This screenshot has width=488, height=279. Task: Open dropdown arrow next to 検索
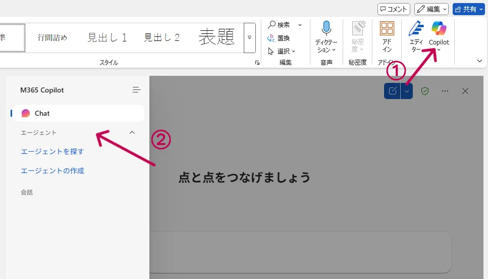(300, 25)
